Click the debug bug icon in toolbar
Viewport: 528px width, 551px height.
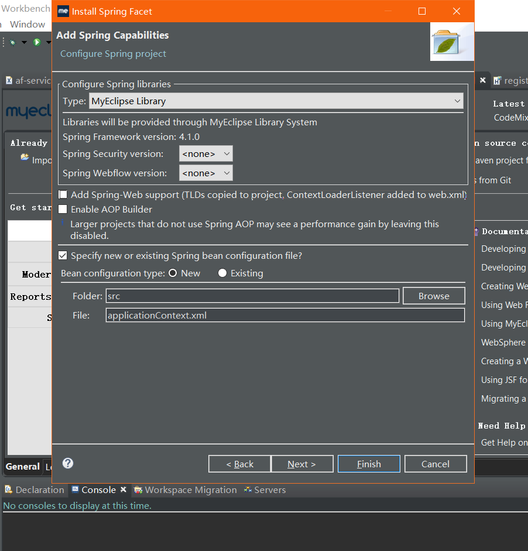tap(13, 43)
